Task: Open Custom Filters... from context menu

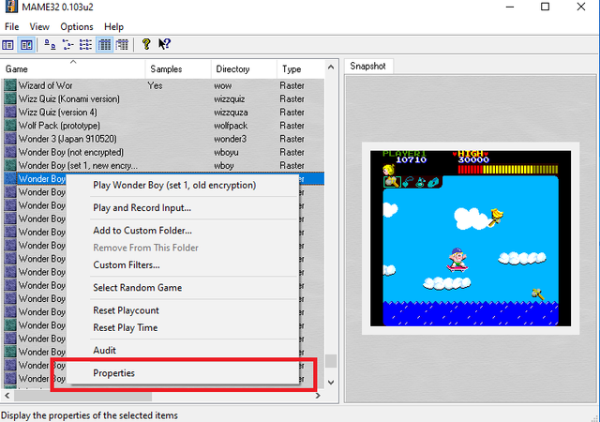Action: pyautogui.click(x=183, y=265)
